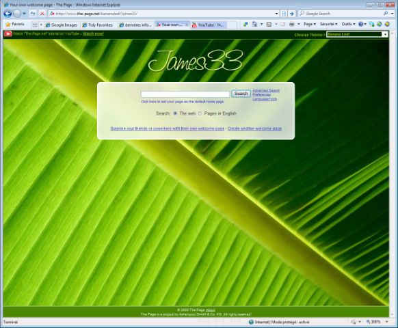Viewport: 398px width, 328px height.
Task: Click the browser Forward arrow button
Action: (17, 14)
